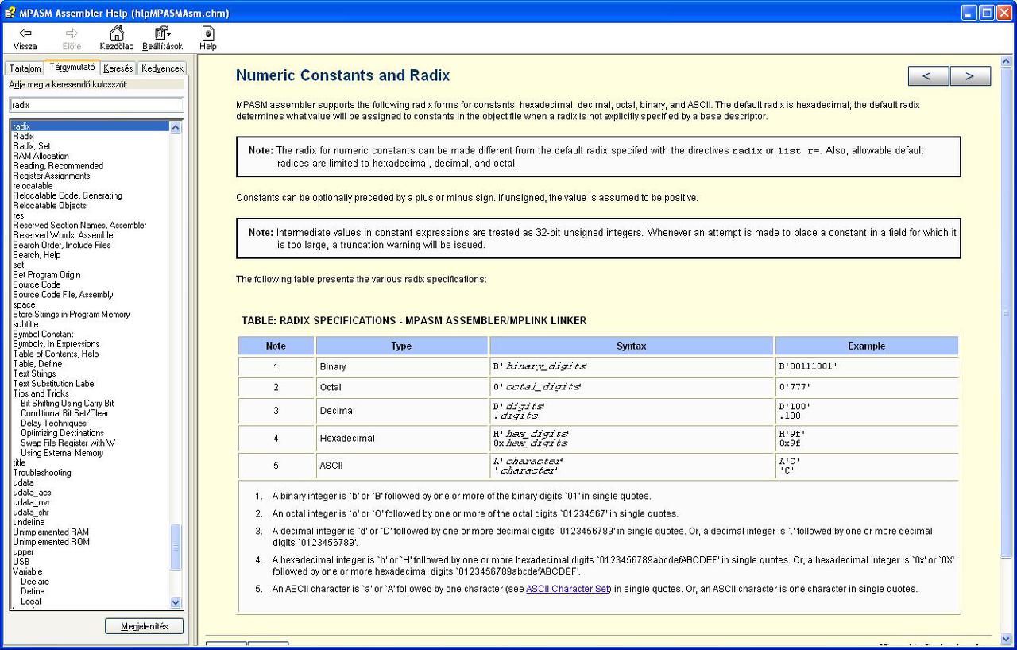Choose "Symbols, In Expressions" in the index

(x=56, y=344)
